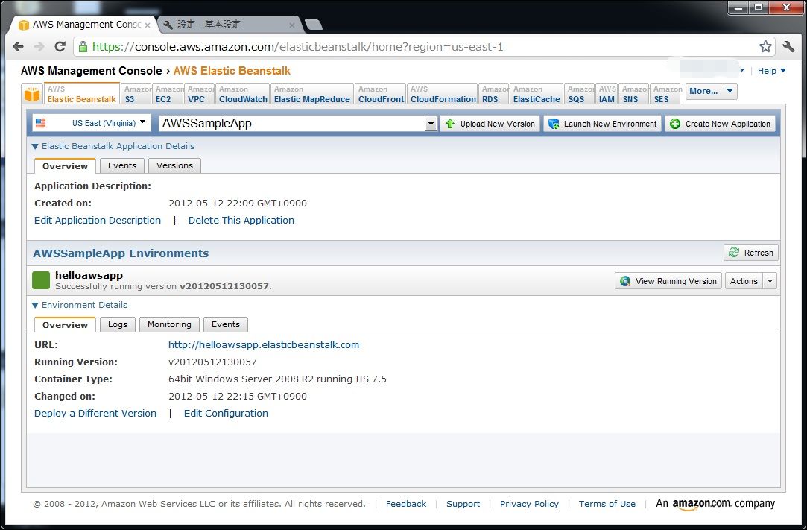The height and width of the screenshot is (530, 807).
Task: Go to AWS CloudFormation service tab
Action: pos(443,94)
